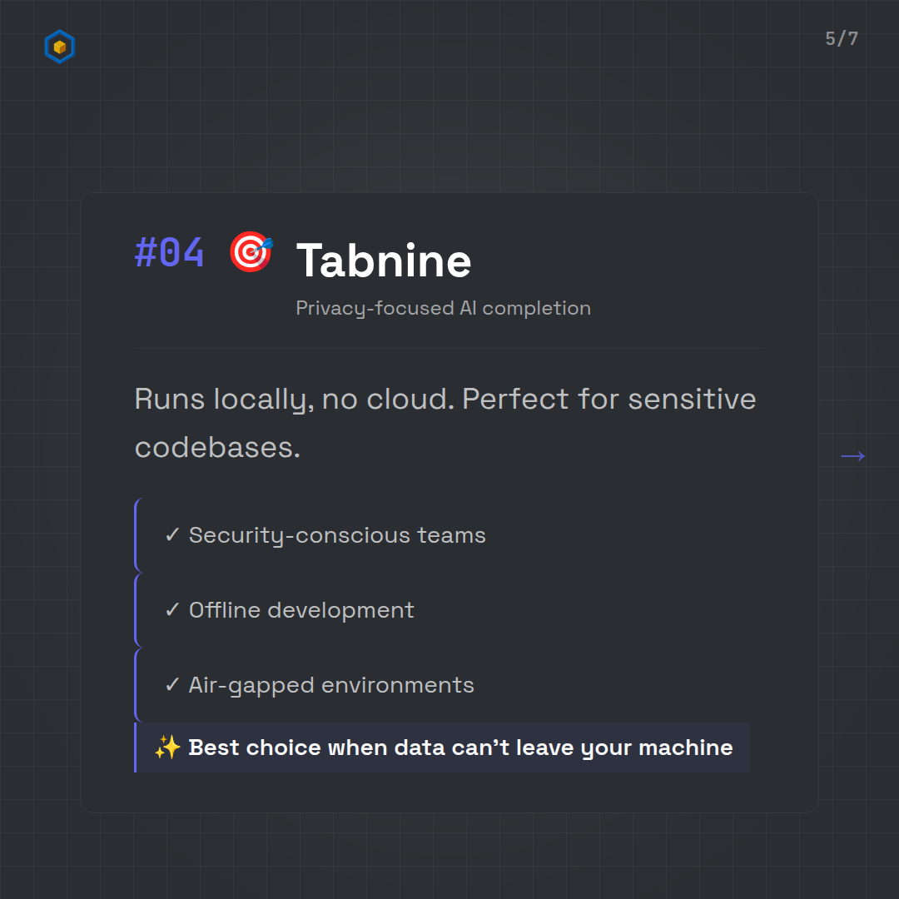Click the #04 rank number

[x=169, y=252]
